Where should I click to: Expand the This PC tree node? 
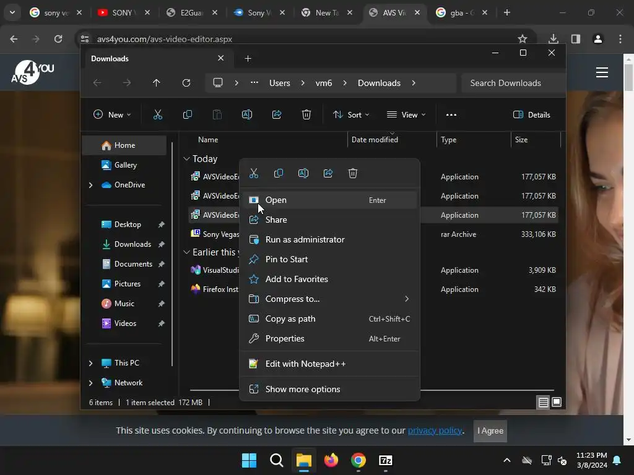(90, 363)
